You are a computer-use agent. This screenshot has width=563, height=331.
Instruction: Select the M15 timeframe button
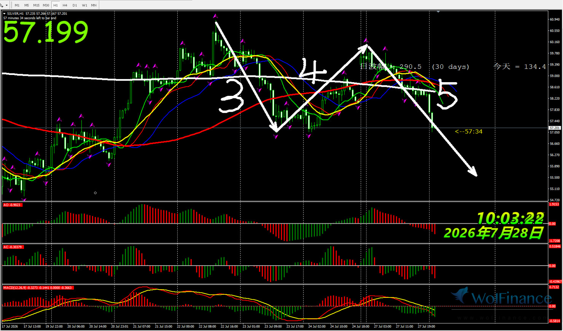(36, 5)
